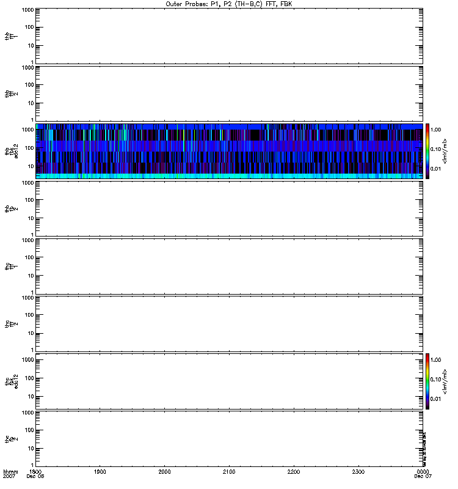Click the "1.00" label on the thc color bar

pyautogui.click(x=435, y=359)
